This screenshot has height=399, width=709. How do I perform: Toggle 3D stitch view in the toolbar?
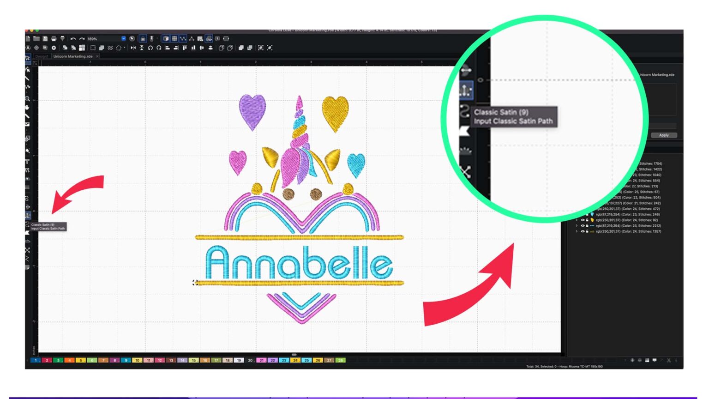(x=166, y=39)
